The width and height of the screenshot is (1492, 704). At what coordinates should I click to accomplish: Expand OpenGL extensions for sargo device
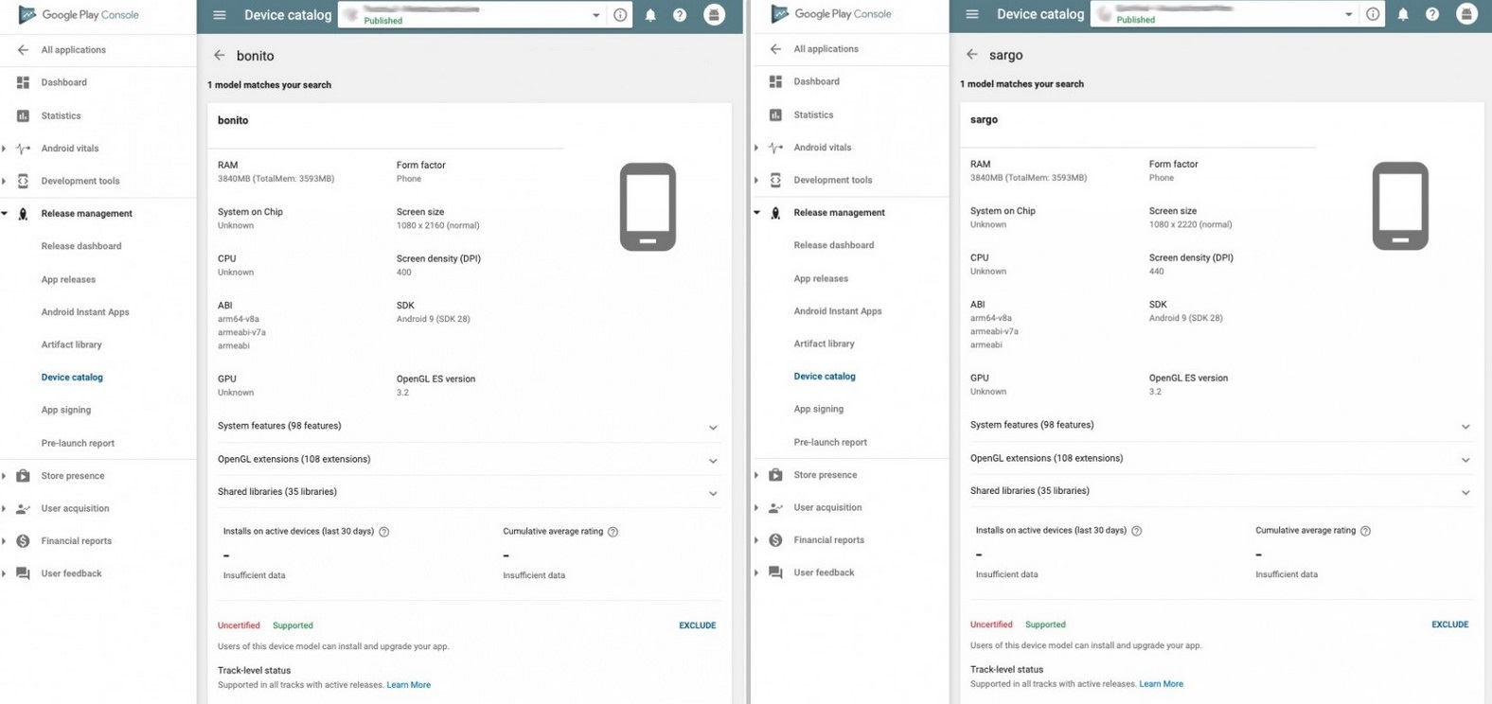point(1465,460)
